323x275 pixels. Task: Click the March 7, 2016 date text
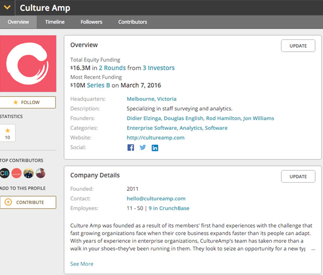pyautogui.click(x=141, y=85)
